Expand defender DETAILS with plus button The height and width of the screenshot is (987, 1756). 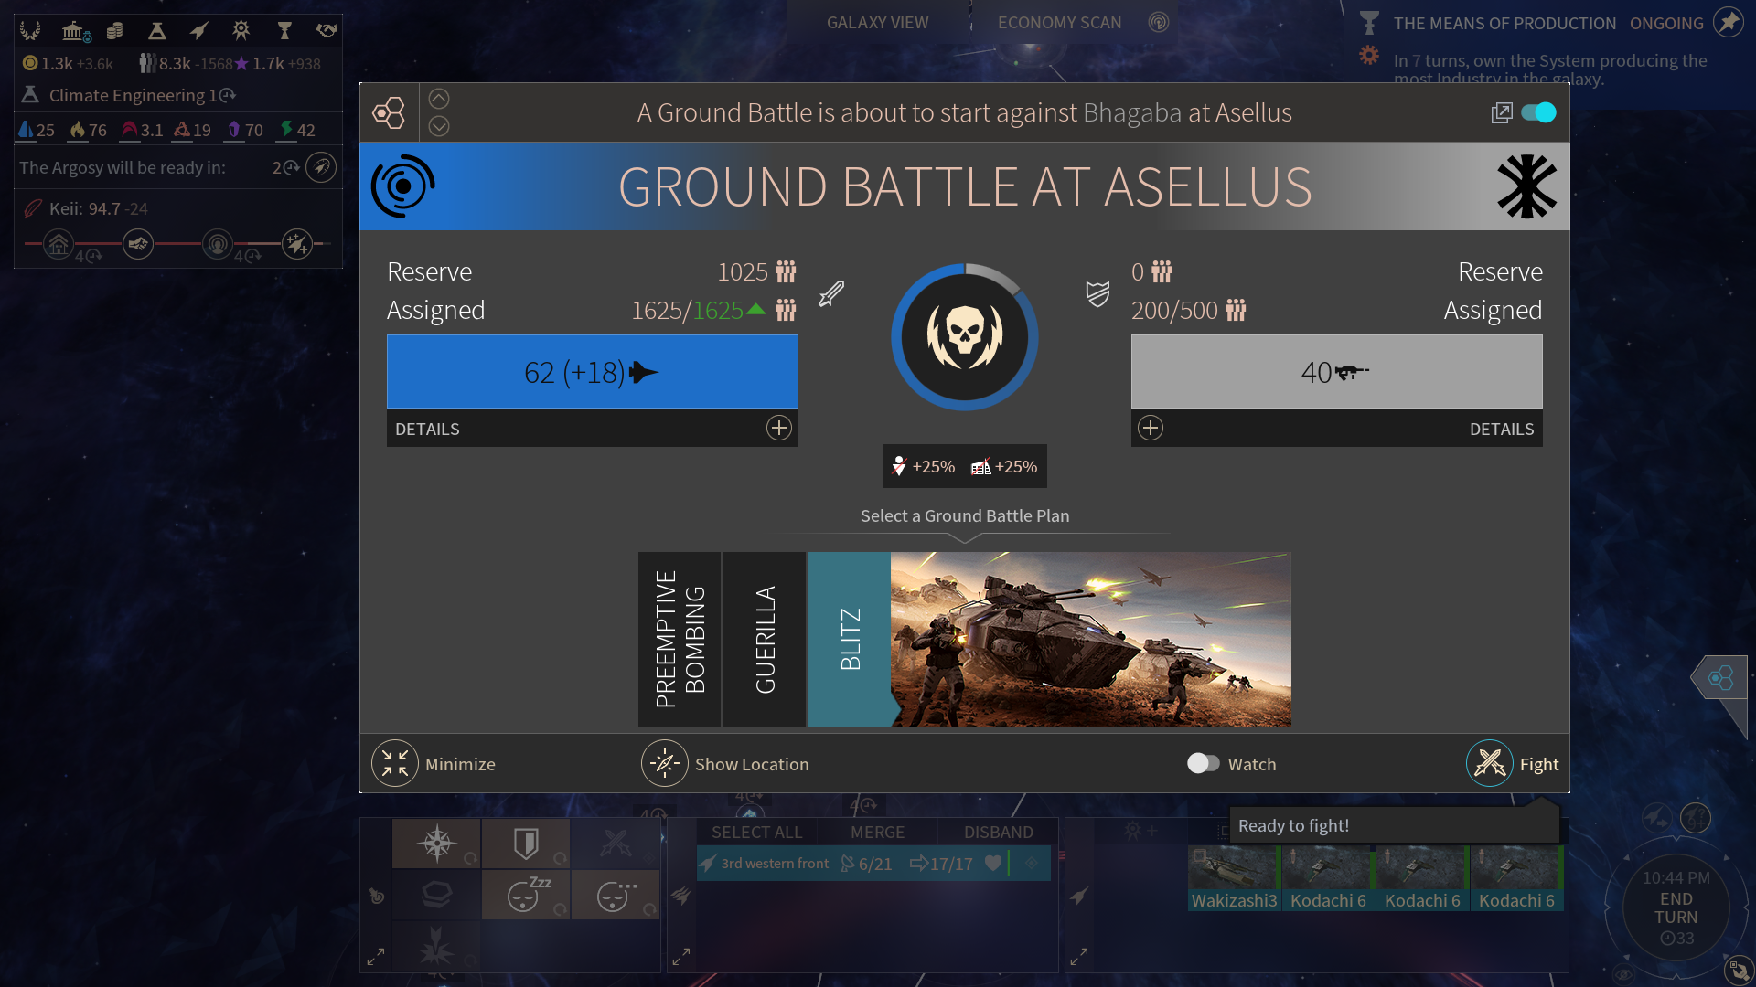click(x=1150, y=428)
